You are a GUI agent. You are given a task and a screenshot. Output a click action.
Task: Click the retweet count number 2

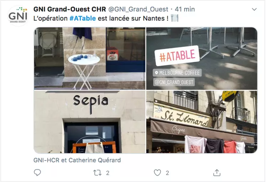tap(108, 173)
